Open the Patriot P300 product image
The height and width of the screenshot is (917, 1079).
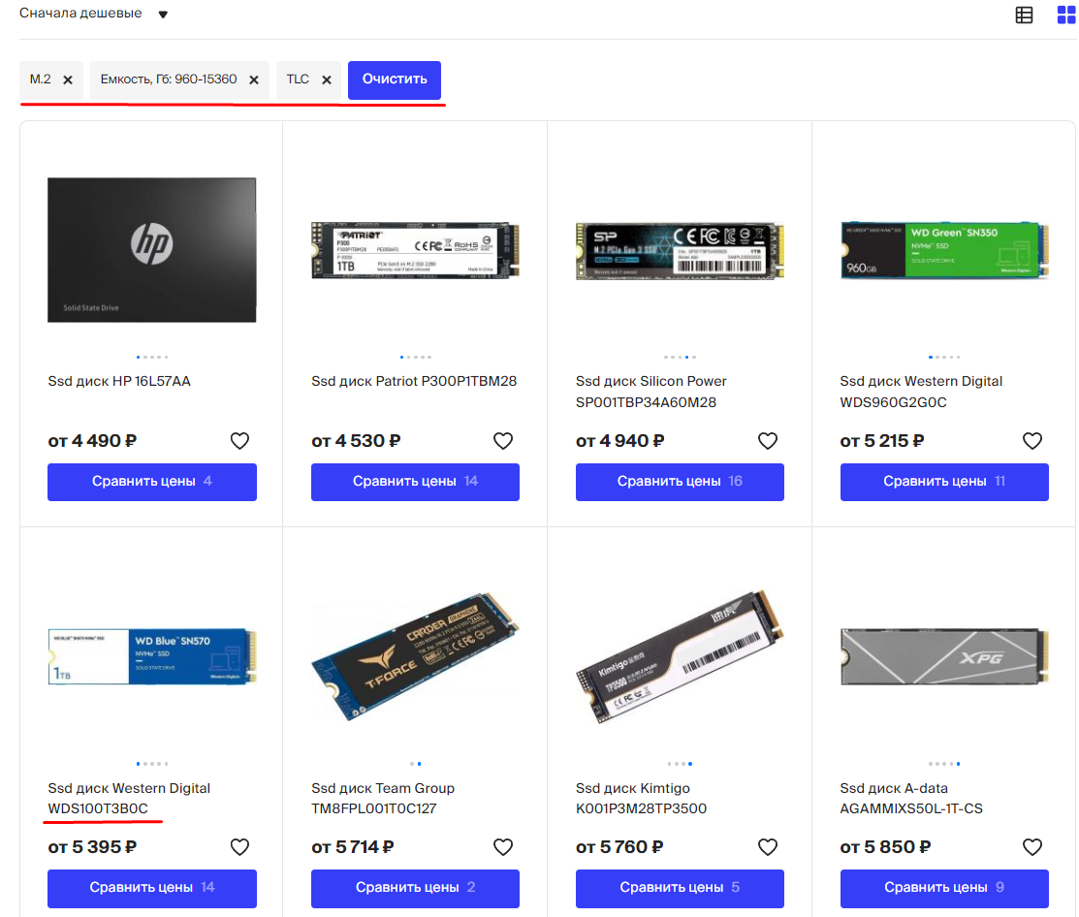415,250
